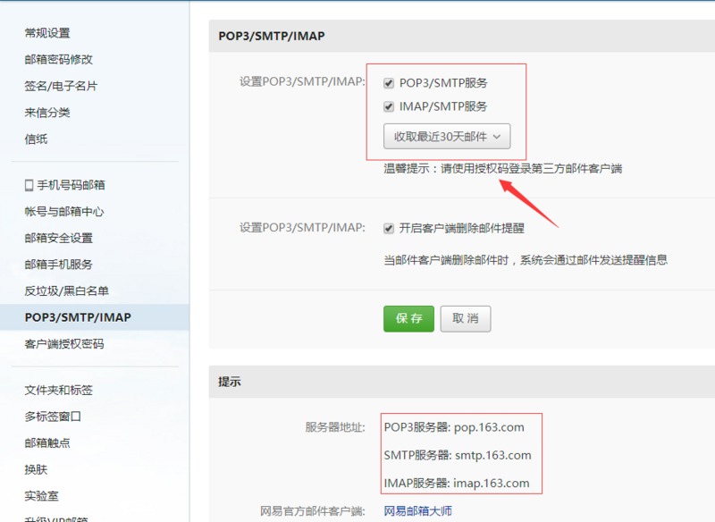Open 邮箱安全设置
This screenshot has width=715, height=522.
tap(59, 238)
